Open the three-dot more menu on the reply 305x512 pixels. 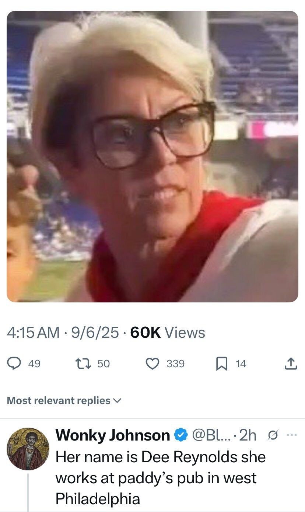coord(291,435)
